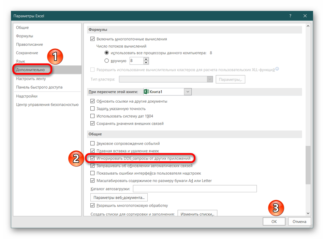Open Панель быстрого доступа category
This screenshot has width=324, height=239.
tap(39, 87)
